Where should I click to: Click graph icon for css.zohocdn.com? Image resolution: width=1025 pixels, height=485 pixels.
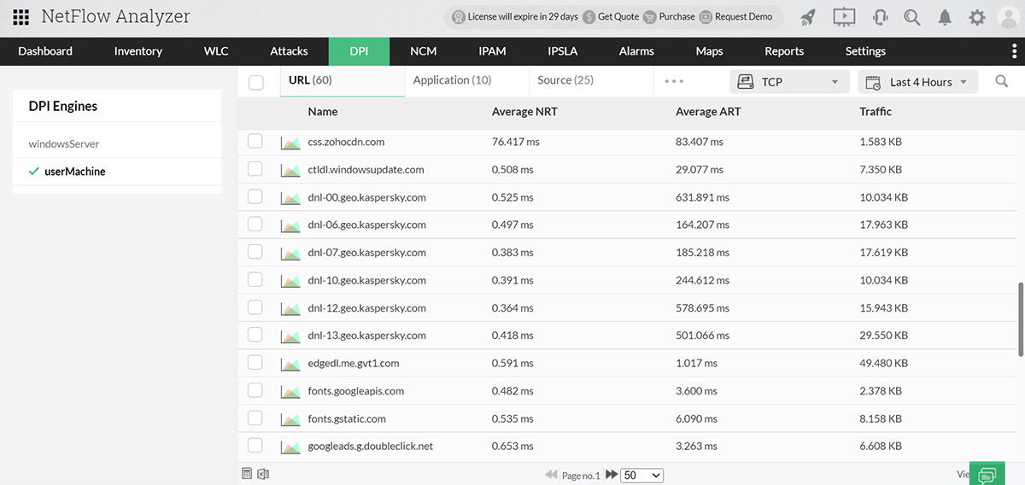[290, 143]
